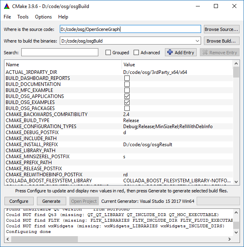
Task: Click the Name column header
Action: (x=63, y=65)
